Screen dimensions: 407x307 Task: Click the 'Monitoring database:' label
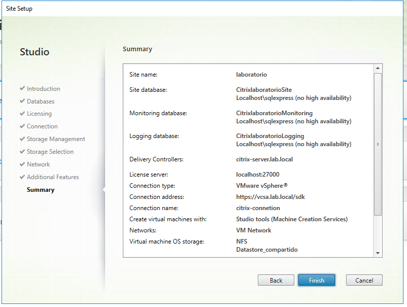158,113
